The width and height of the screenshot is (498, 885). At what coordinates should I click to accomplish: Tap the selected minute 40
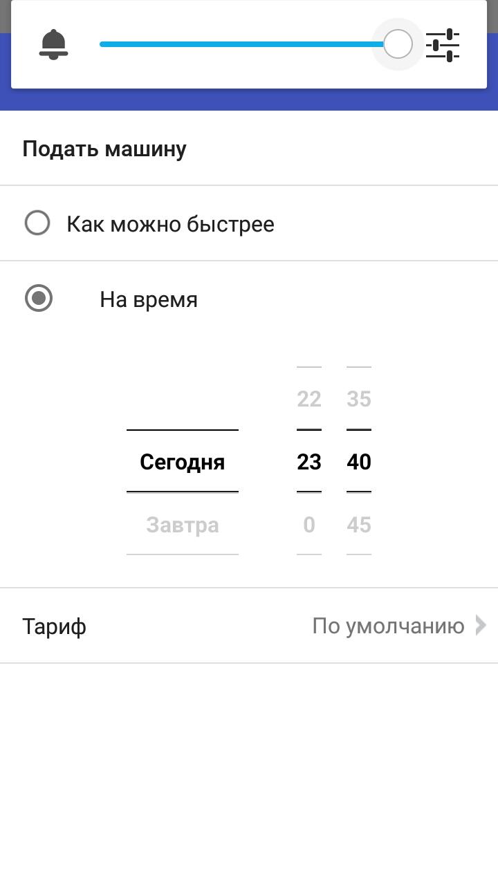point(359,462)
